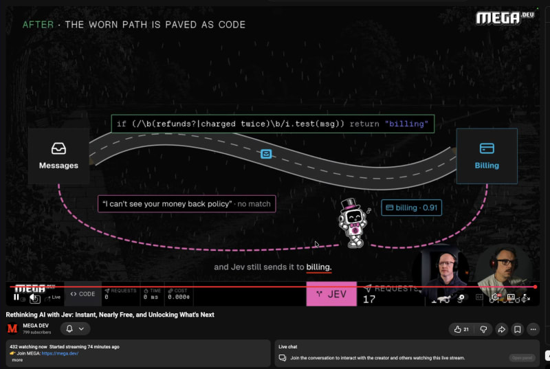The image size is (550, 369).
Task: Open the MEGA DEV channel name
Action: pos(36,326)
